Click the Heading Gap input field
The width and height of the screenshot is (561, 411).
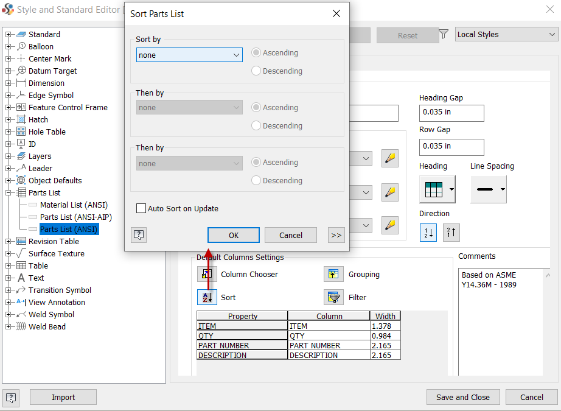[x=451, y=113]
